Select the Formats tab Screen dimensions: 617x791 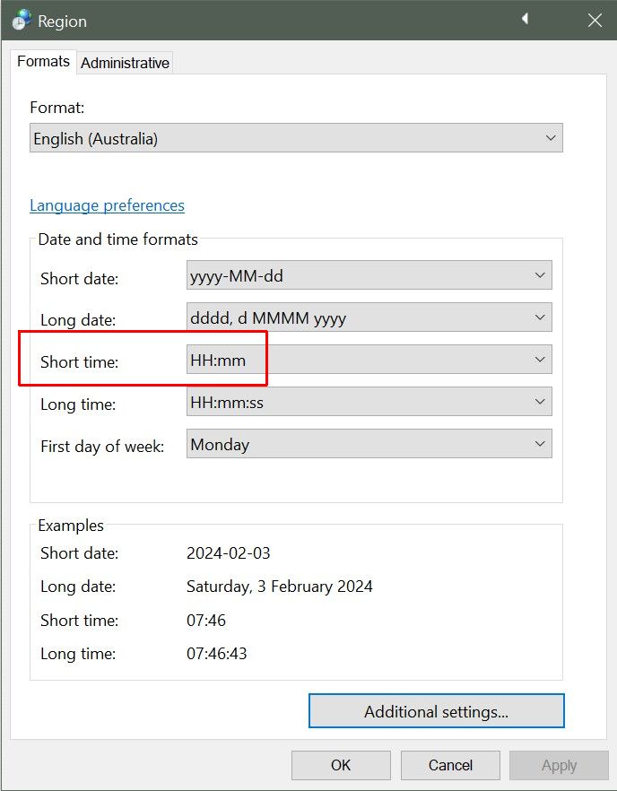[43, 62]
